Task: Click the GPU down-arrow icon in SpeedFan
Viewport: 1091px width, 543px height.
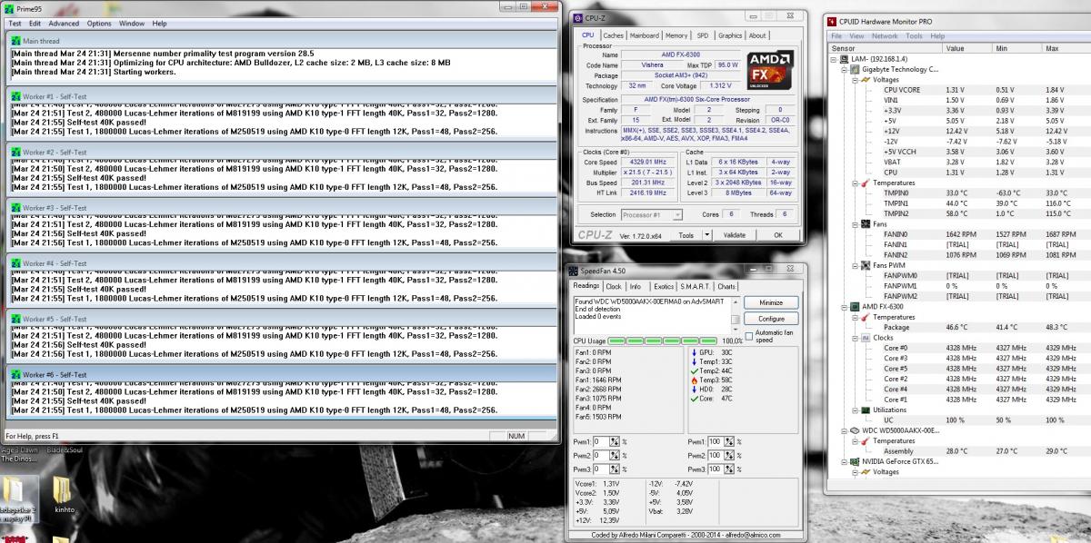Action: pyautogui.click(x=694, y=351)
